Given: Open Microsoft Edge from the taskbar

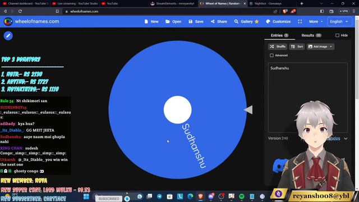Looking at the screenshot, I should (x=190, y=196).
